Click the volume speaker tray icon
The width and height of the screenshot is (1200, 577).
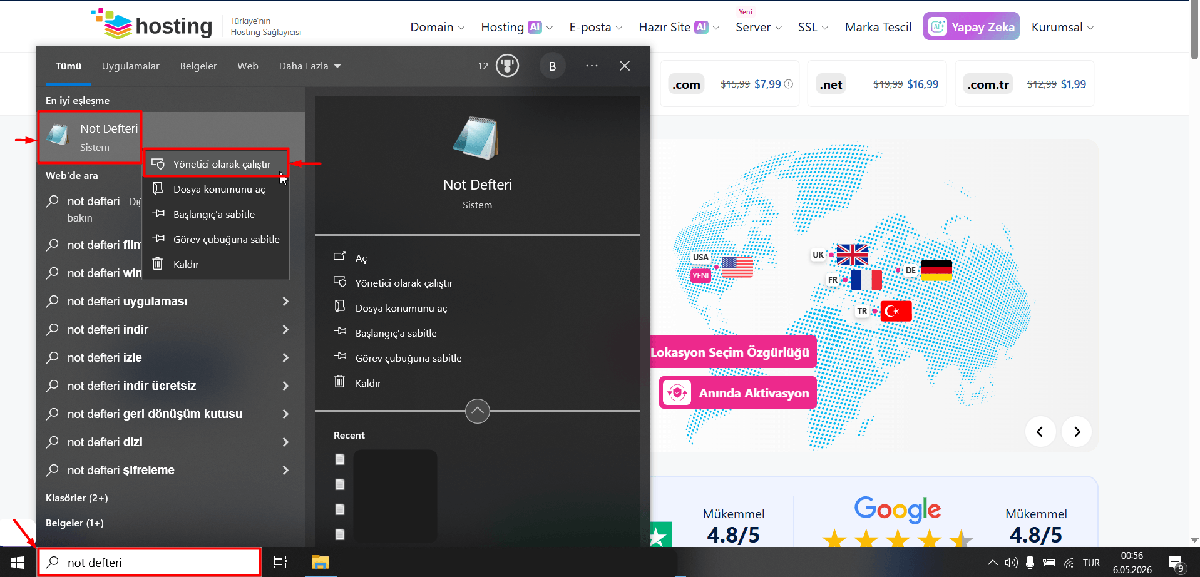click(1011, 563)
